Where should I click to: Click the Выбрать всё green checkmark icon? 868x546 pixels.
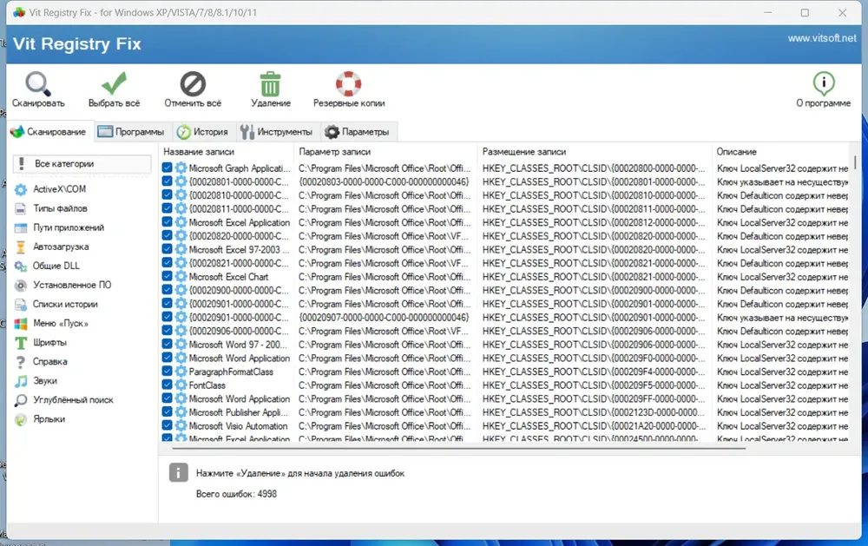coord(114,84)
